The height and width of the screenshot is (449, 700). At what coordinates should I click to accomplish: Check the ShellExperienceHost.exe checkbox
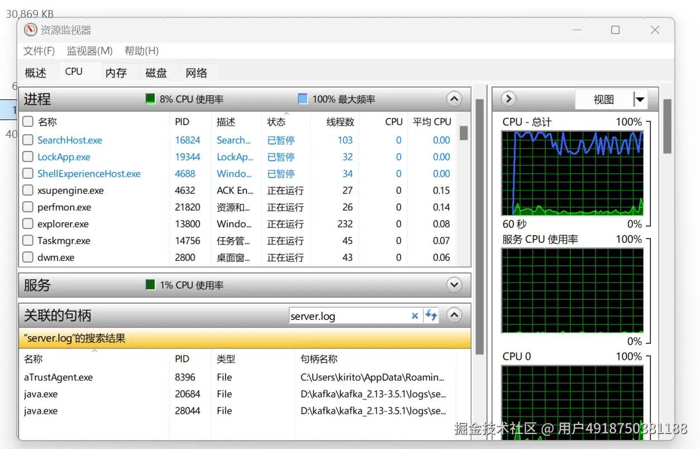(x=27, y=174)
